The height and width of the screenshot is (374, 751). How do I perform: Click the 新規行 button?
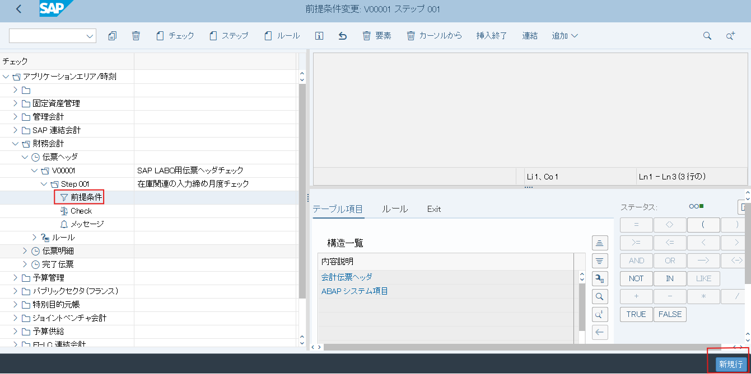(731, 364)
